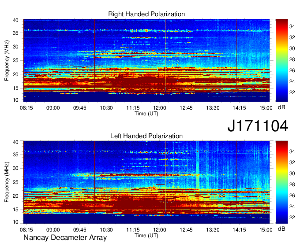The height and width of the screenshot is (243, 300).
Task: Click the 30 MHz tick on the right-handed plot
Action: tap(15, 47)
